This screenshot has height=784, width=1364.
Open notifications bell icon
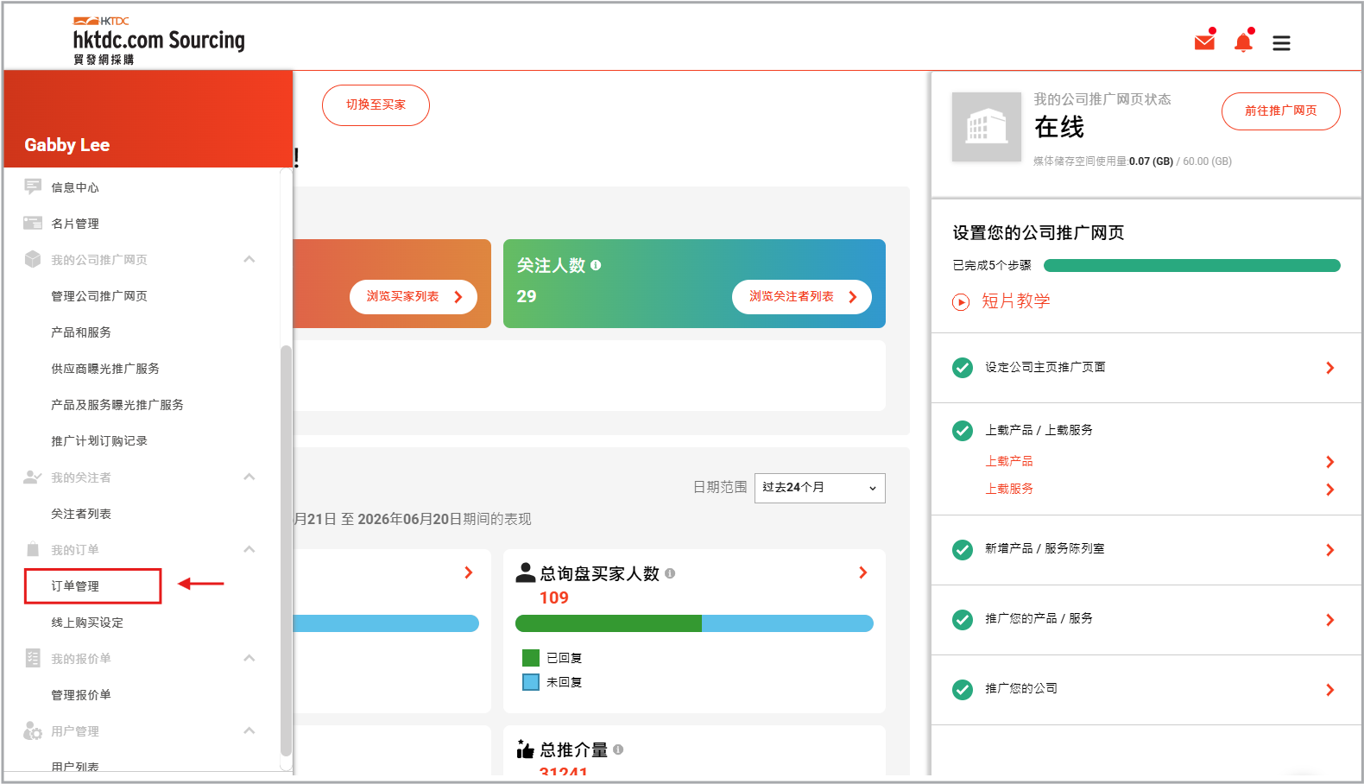coord(1243,41)
